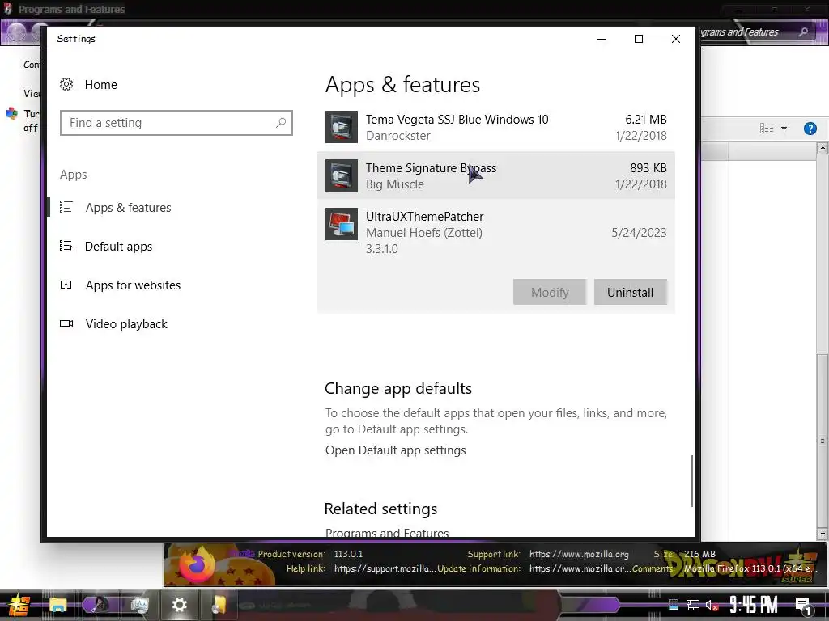Go to Apps for websites section

[x=134, y=285]
